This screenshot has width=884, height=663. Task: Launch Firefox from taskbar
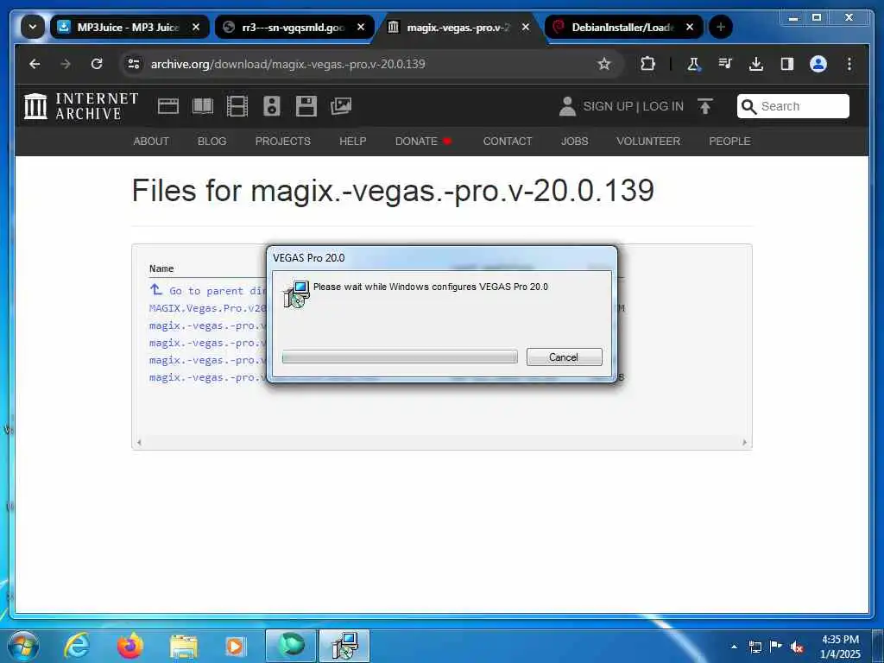(x=130, y=646)
